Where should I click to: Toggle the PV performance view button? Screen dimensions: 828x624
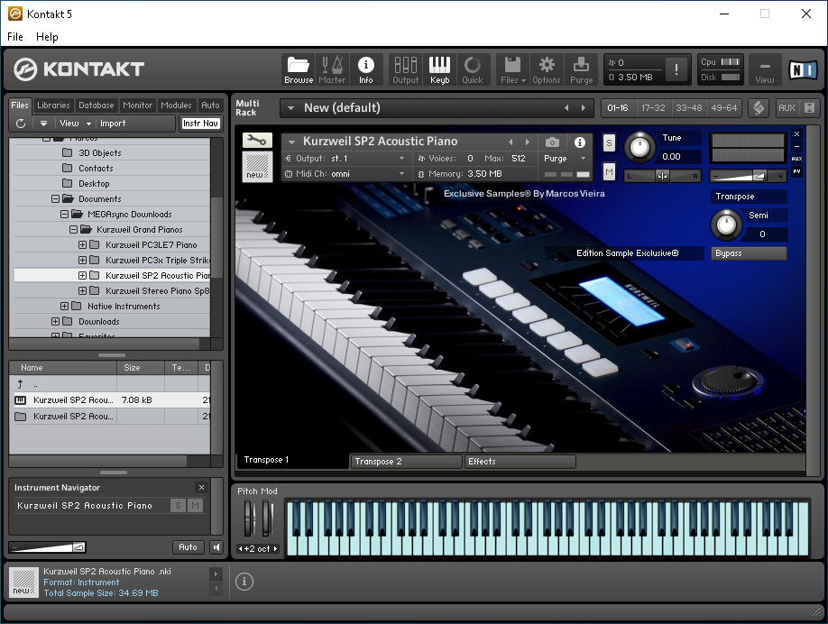click(796, 171)
